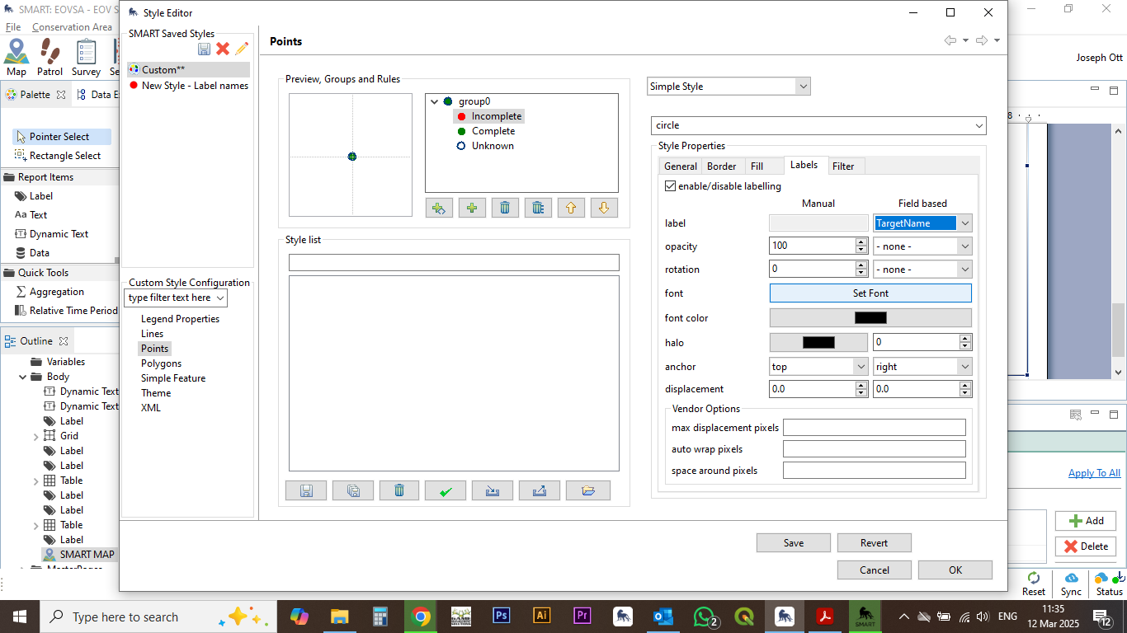The width and height of the screenshot is (1127, 633).
Task: Click the green checkmark below Style list
Action: click(x=446, y=491)
